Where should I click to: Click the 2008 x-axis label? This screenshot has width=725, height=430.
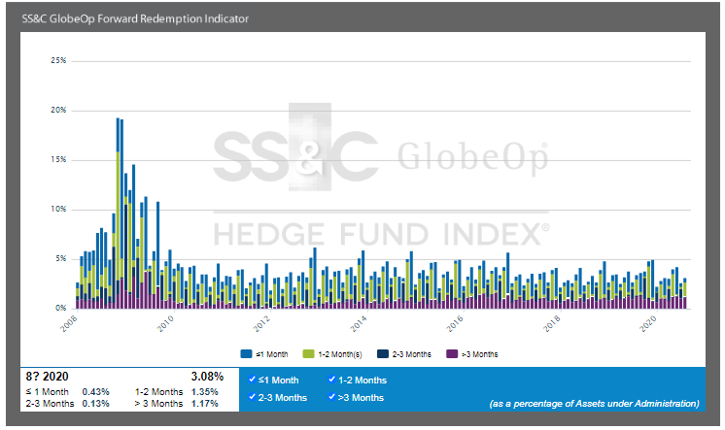tap(69, 324)
